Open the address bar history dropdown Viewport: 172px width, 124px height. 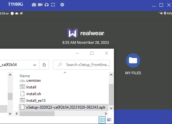(35, 65)
